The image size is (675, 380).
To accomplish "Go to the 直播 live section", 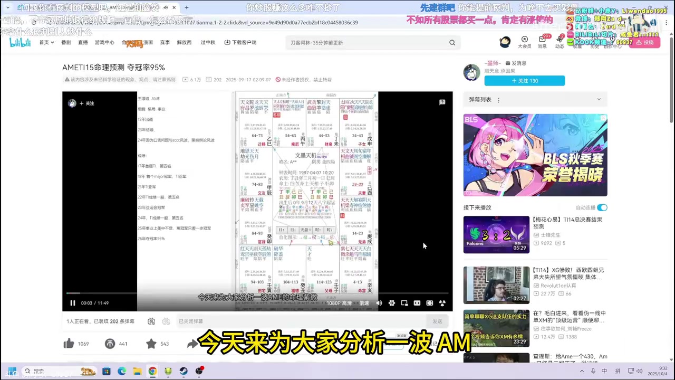I will (x=83, y=42).
